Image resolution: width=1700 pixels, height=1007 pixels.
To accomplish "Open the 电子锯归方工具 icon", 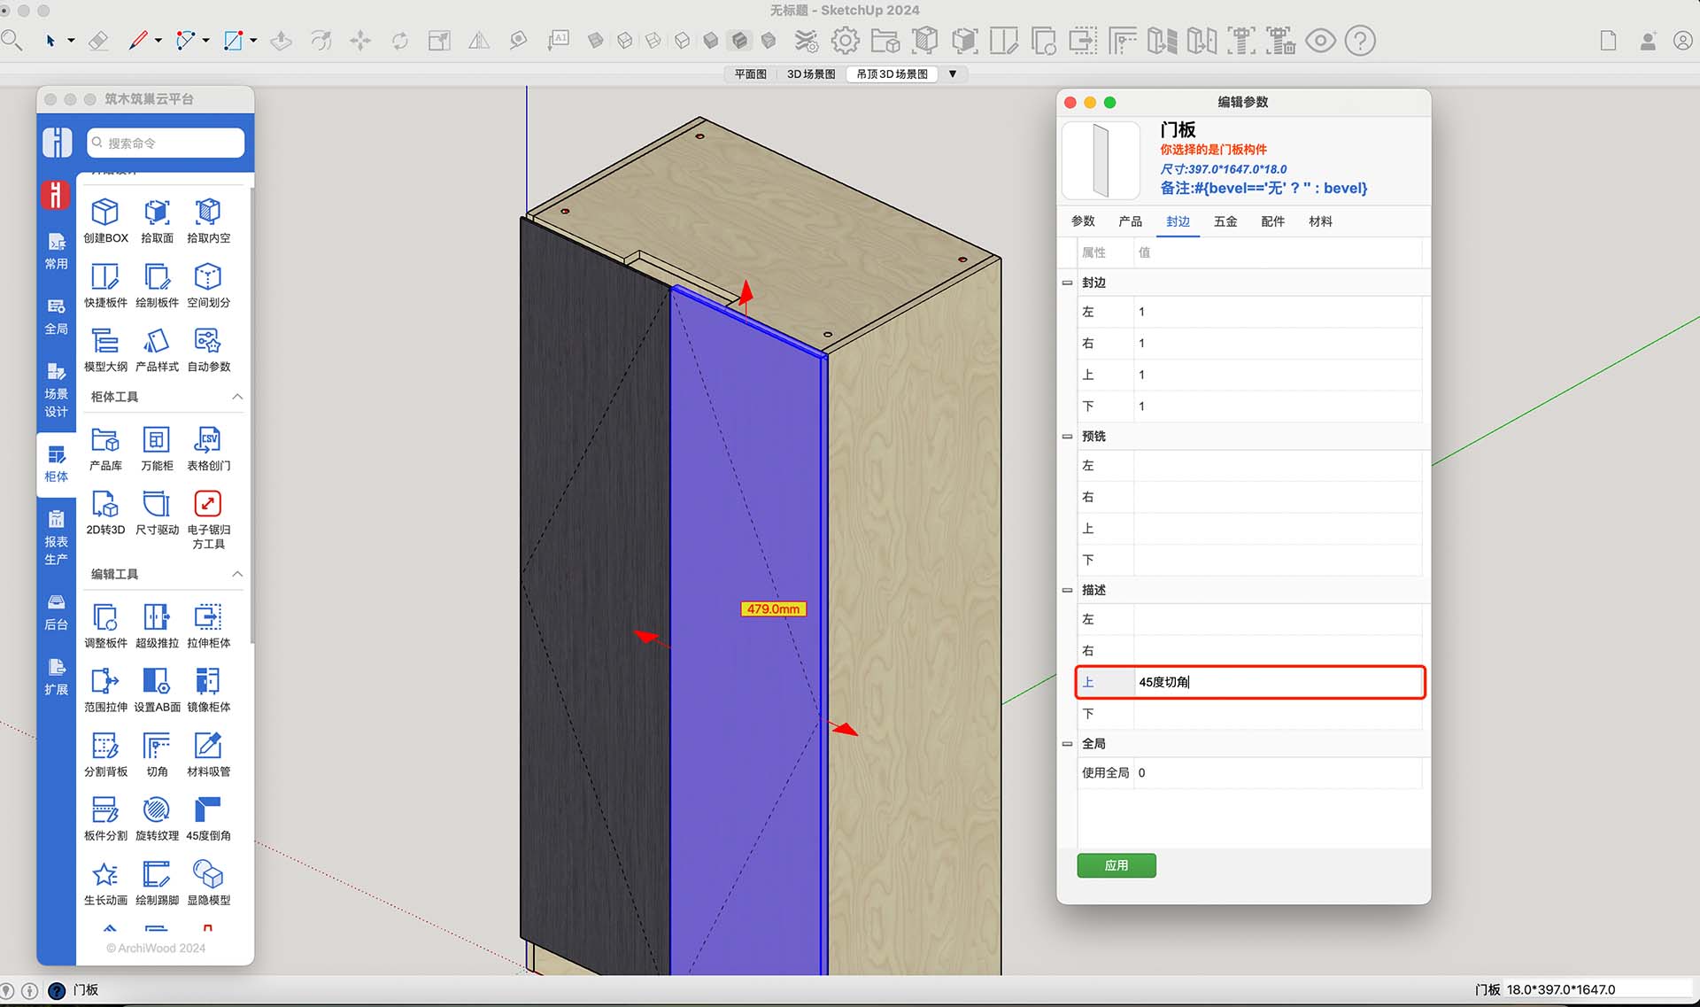I will (x=208, y=504).
